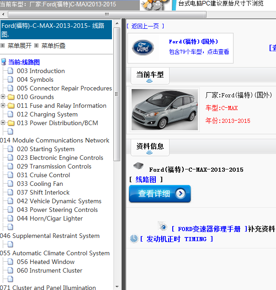Open the 资料信息 tab
The image size is (276, 290).
[150, 148]
